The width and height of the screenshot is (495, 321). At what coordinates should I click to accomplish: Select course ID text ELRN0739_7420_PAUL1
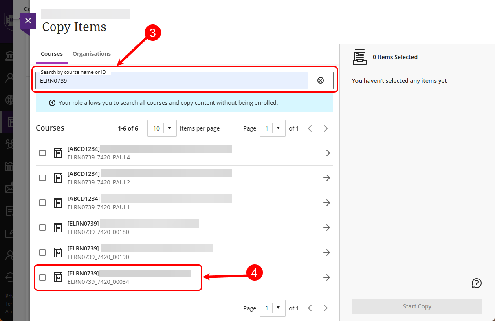[x=99, y=207]
